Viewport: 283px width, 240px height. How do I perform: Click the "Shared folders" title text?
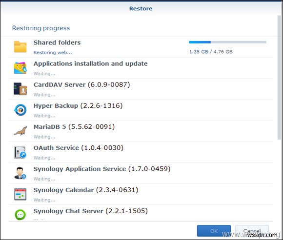[57, 42]
